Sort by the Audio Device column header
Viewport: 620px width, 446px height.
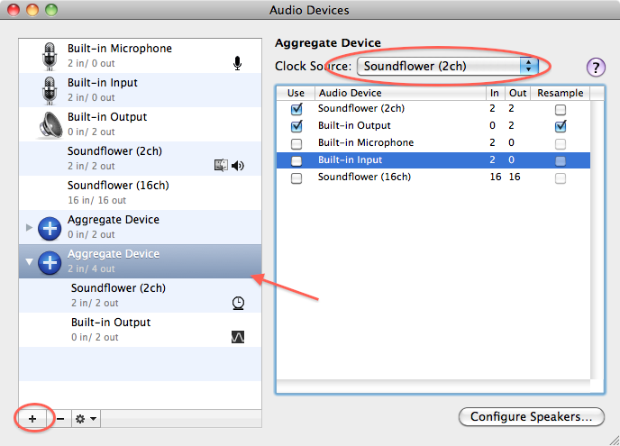(400, 94)
